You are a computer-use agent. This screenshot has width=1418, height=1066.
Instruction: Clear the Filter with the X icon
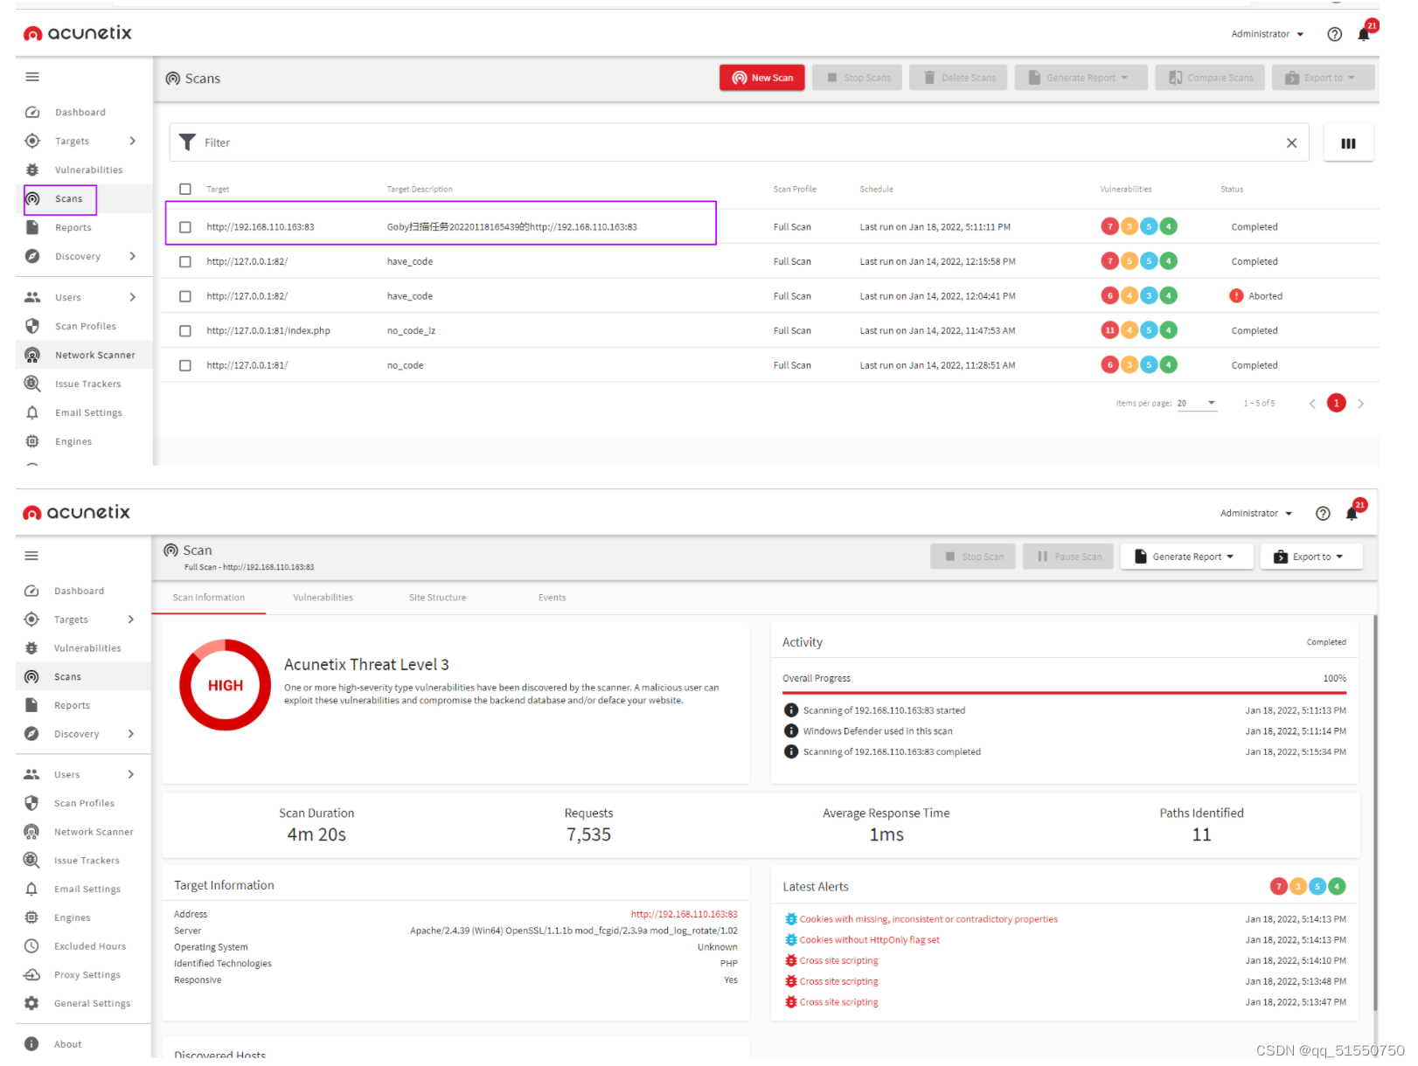(x=1291, y=142)
